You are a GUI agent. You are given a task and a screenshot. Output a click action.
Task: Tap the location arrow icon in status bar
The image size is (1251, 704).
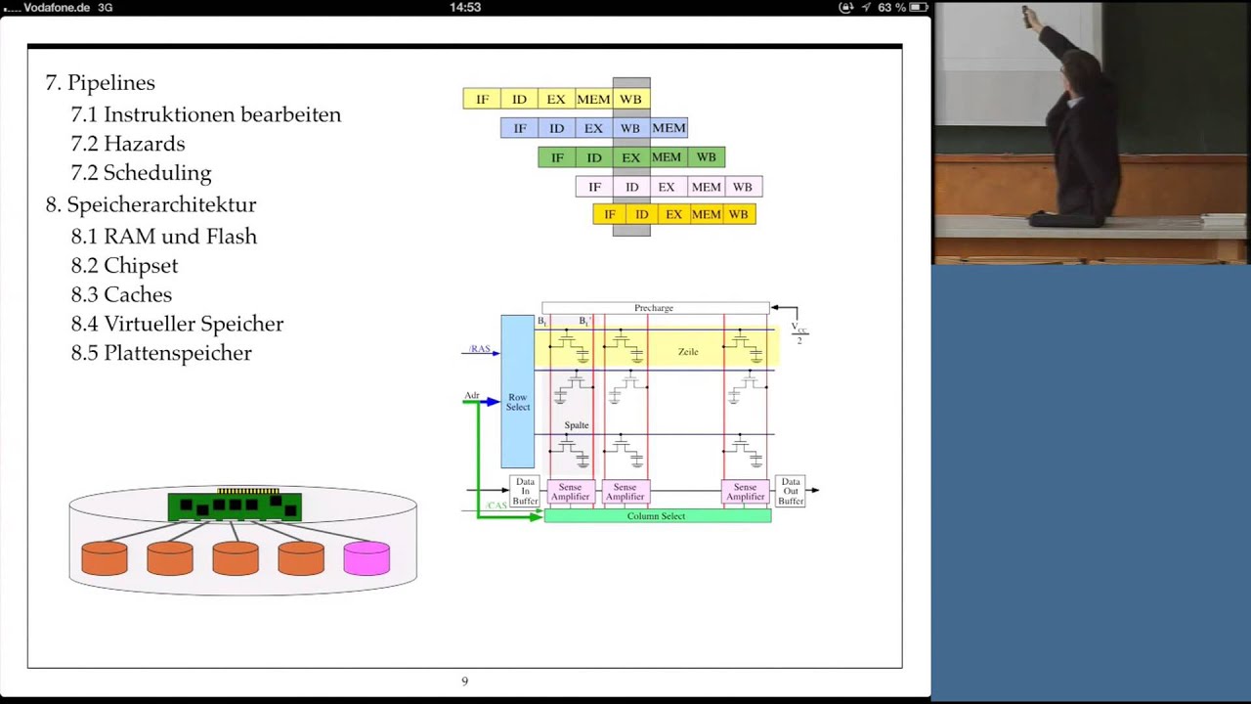866,7
